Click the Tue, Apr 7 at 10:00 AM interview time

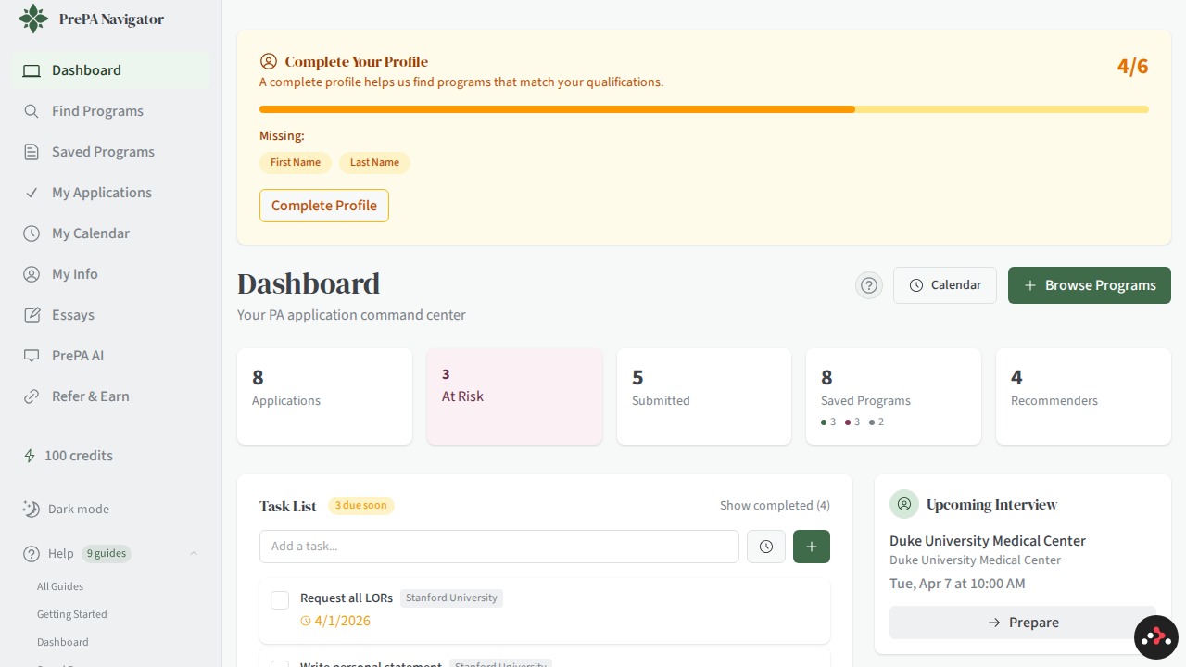coord(957,584)
